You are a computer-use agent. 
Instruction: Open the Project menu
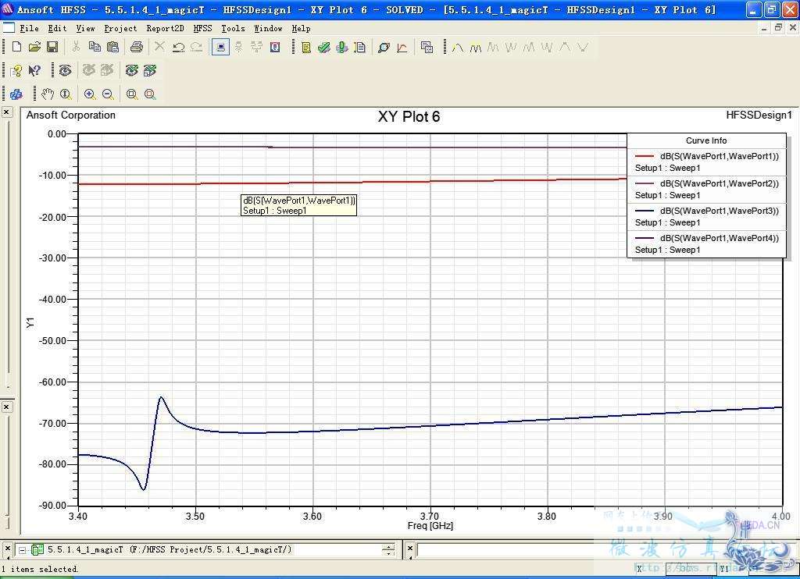120,28
